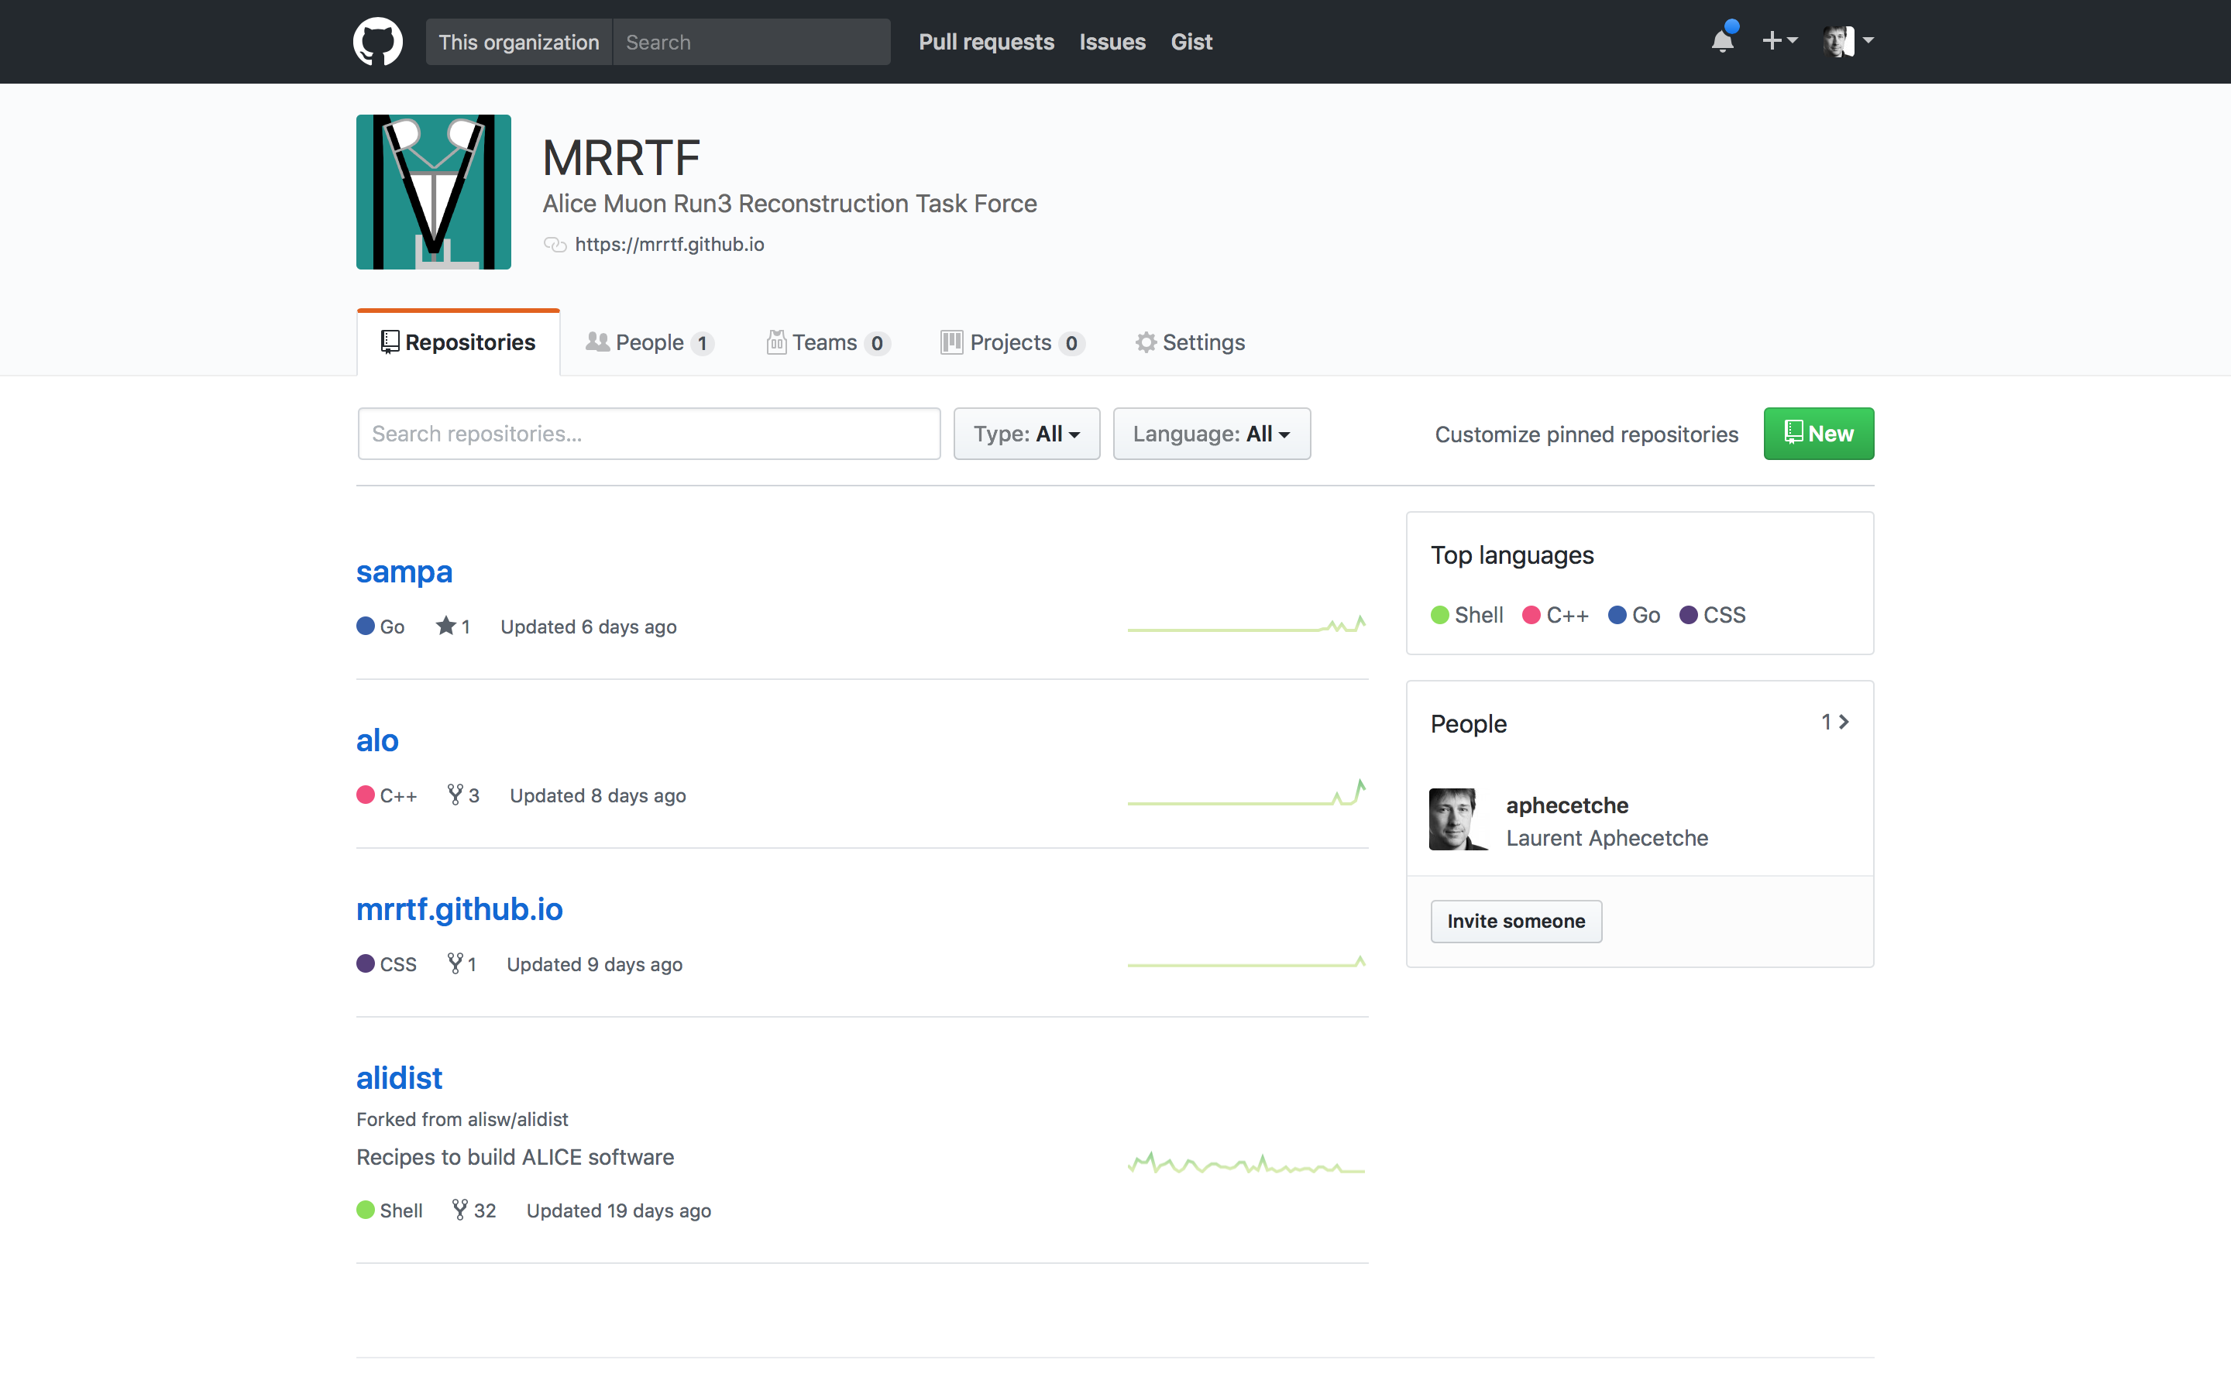Click the GitHub octocat logo
The height and width of the screenshot is (1394, 2231).
click(378, 42)
